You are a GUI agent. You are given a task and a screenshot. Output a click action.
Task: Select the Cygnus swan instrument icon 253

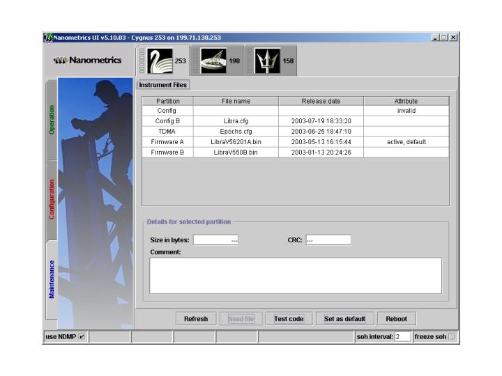coord(160,61)
